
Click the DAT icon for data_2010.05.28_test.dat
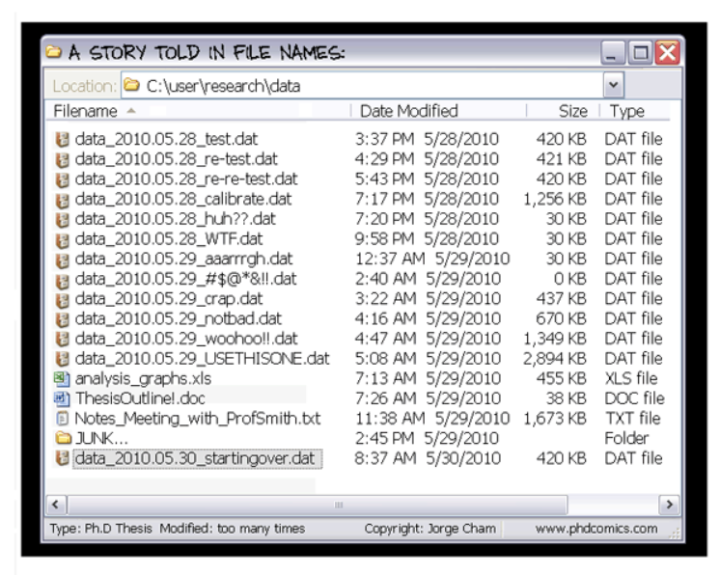tap(63, 139)
